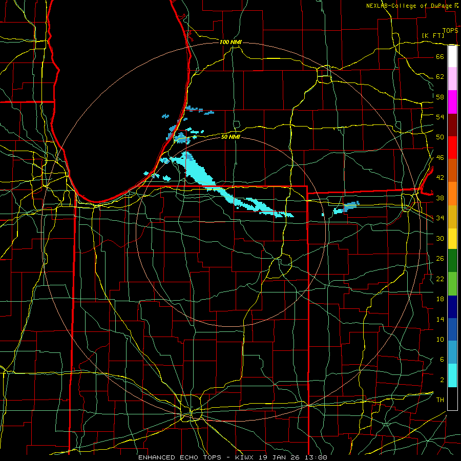Click the "19 JAN 26 13:00" timestamp
The image size is (461, 461).
[293, 457]
